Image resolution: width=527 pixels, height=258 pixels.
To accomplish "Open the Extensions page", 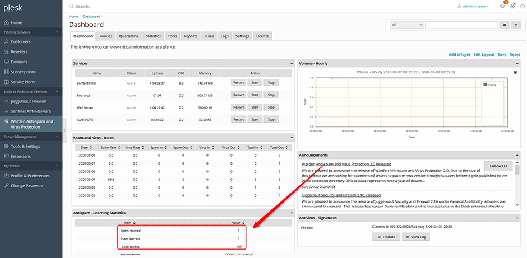I will (21, 156).
